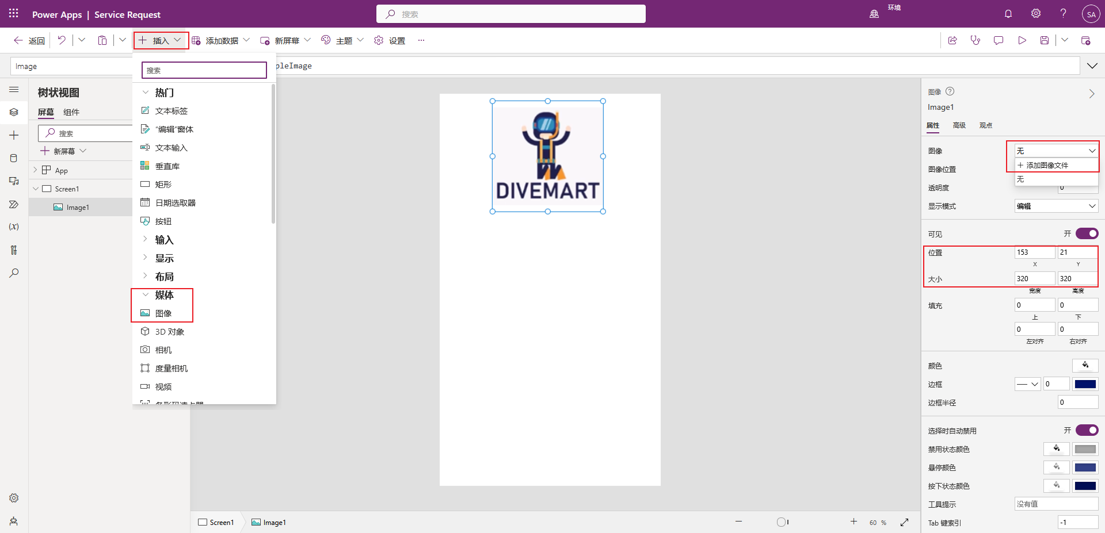The width and height of the screenshot is (1105, 533).
Task: Switch to the 观点 tab
Action: (986, 125)
